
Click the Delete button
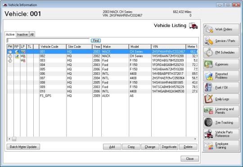(188, 147)
